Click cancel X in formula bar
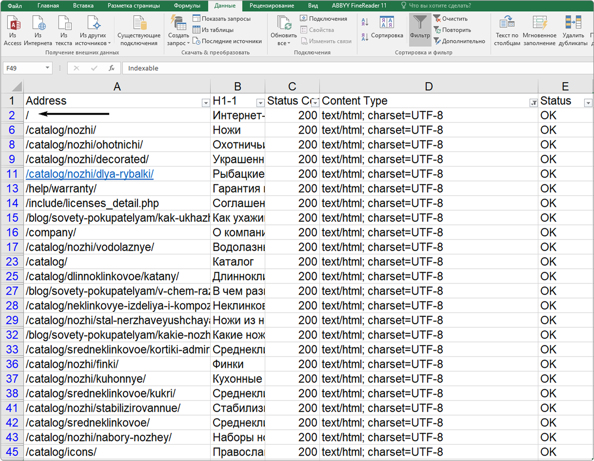Screen dimensions: 594x461 click(x=76, y=68)
